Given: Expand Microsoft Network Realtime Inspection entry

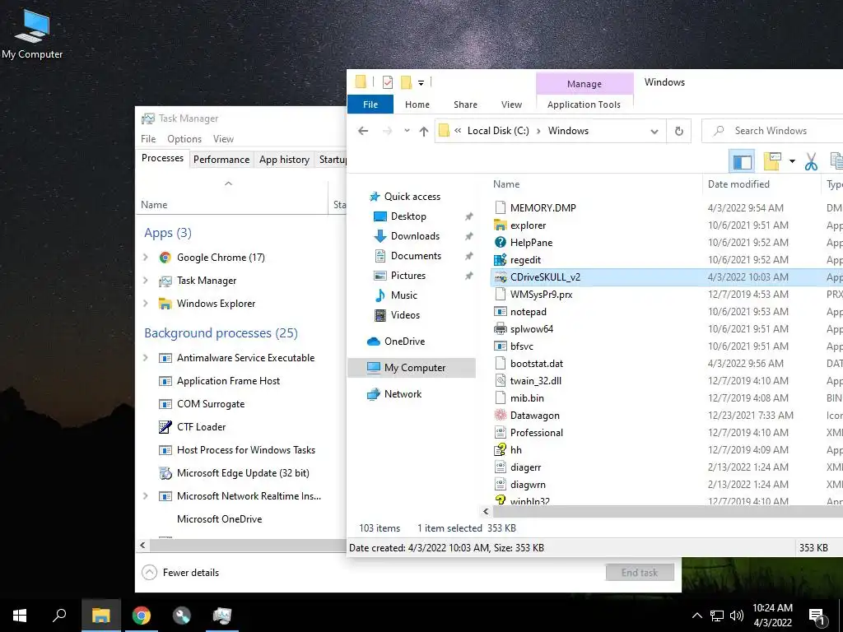Looking at the screenshot, I should [x=145, y=496].
